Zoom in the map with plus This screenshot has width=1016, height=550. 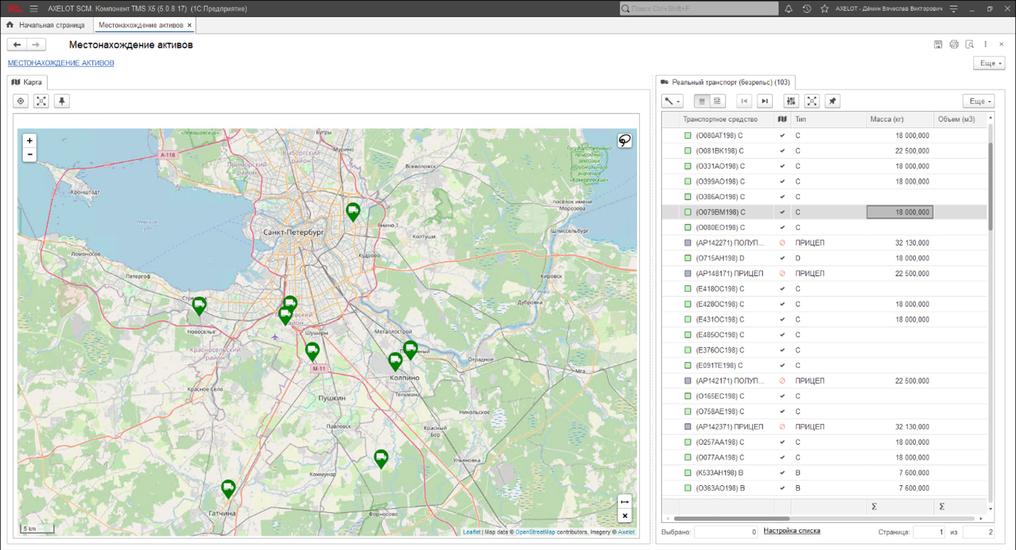pyautogui.click(x=29, y=141)
